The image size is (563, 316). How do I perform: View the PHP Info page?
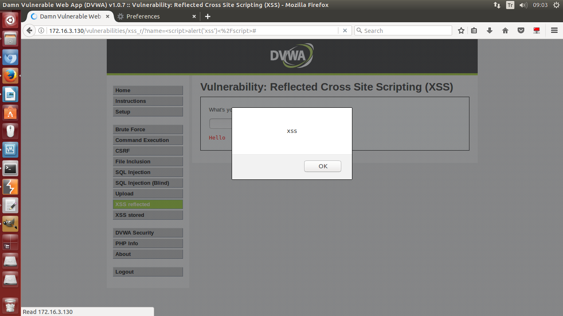[148, 244]
